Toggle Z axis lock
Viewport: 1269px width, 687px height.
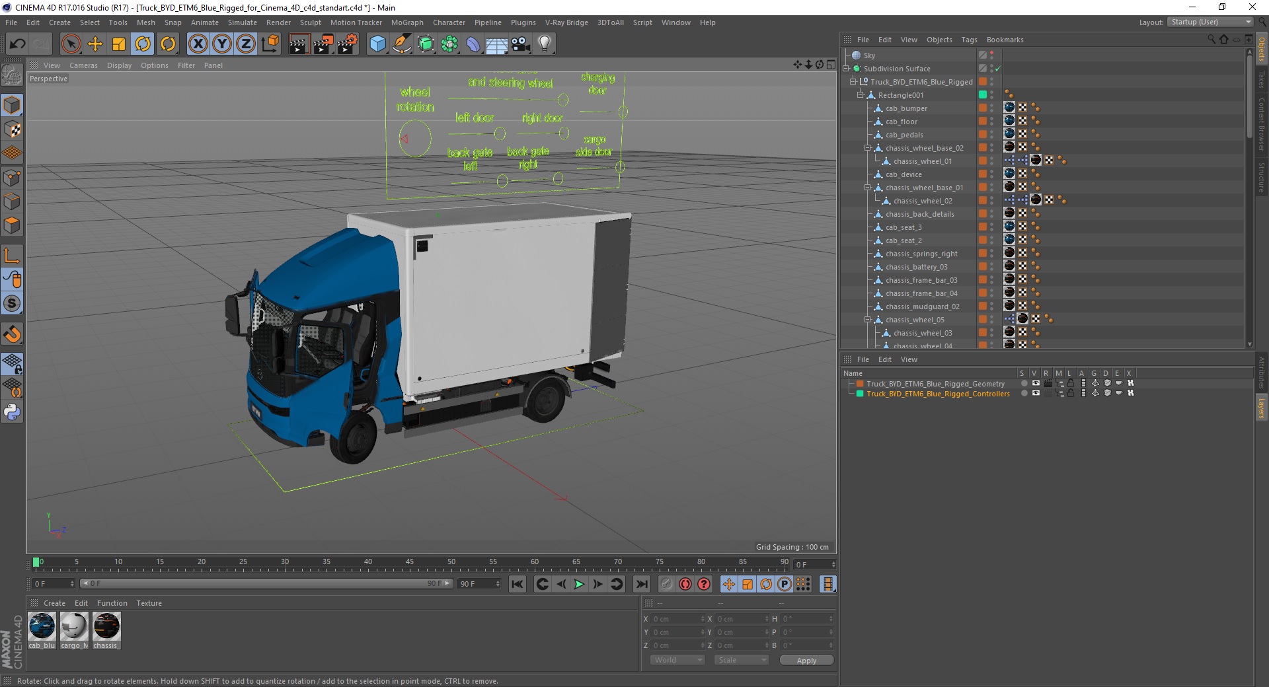point(246,44)
